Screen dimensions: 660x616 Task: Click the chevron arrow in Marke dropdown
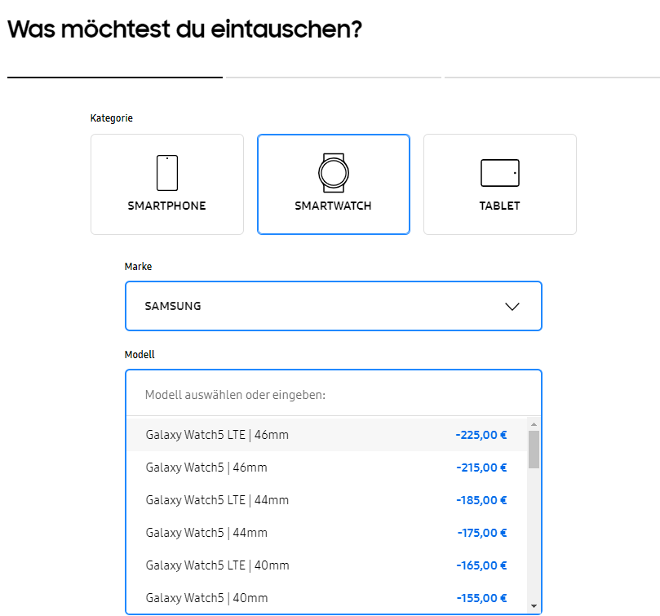(512, 307)
